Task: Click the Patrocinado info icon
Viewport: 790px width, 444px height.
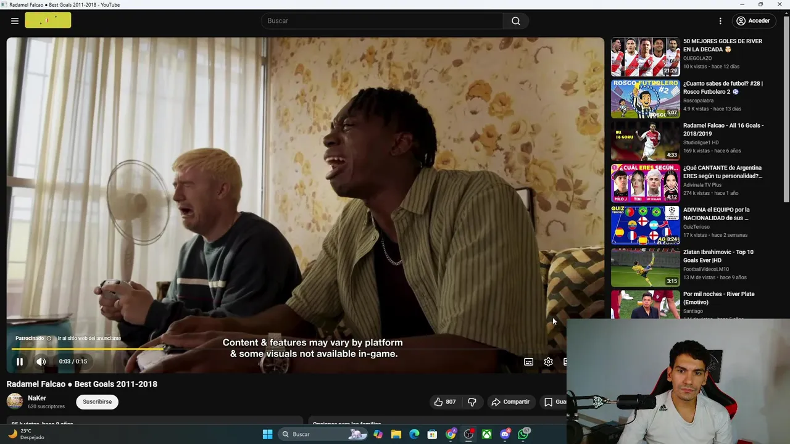Action: point(49,339)
